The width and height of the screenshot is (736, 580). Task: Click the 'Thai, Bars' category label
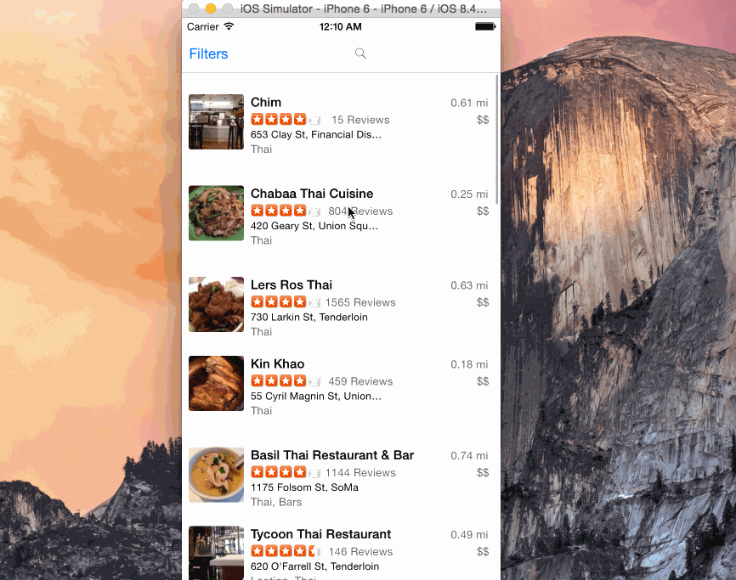pos(276,502)
